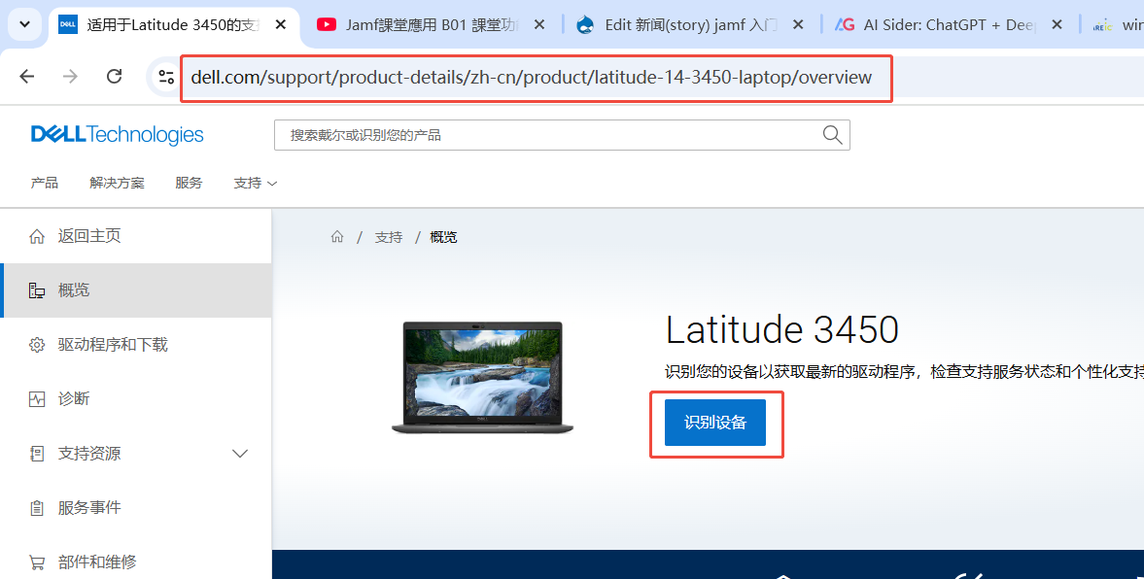Reload the current page
1144x579 pixels.
(x=114, y=77)
